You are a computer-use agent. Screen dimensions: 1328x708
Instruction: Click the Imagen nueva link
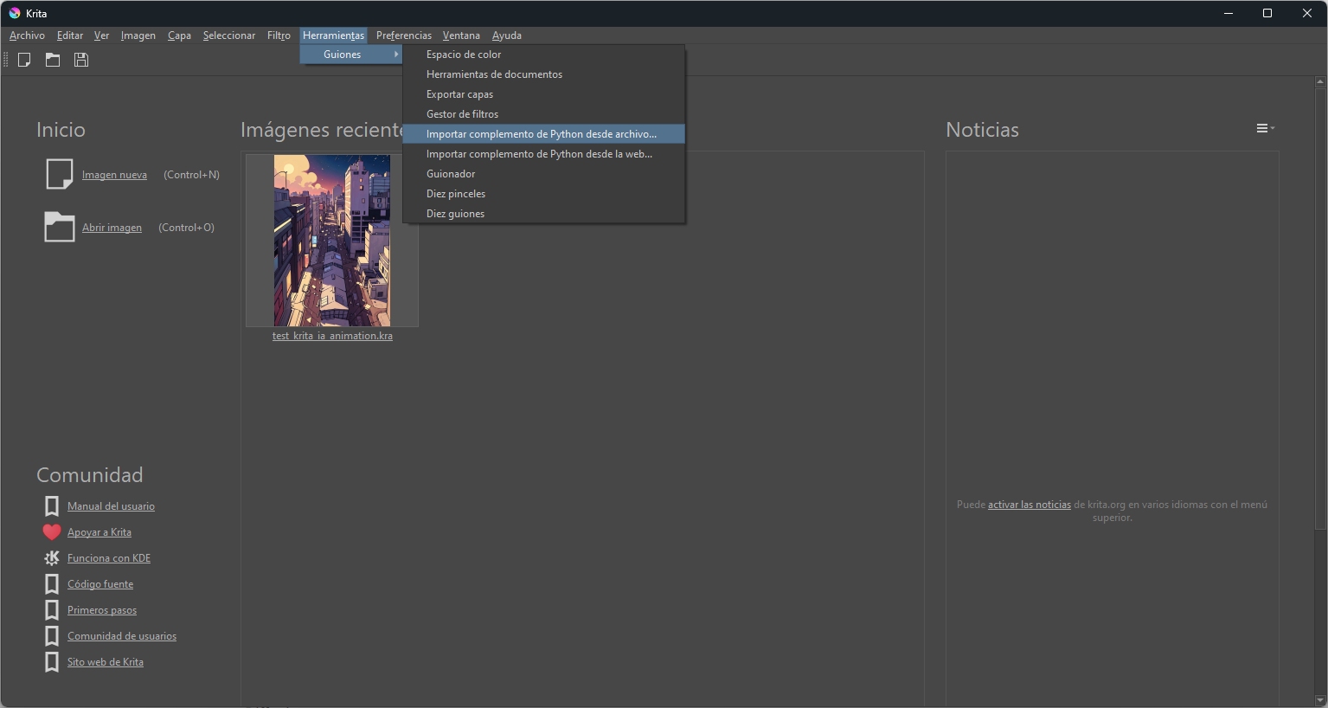click(114, 175)
